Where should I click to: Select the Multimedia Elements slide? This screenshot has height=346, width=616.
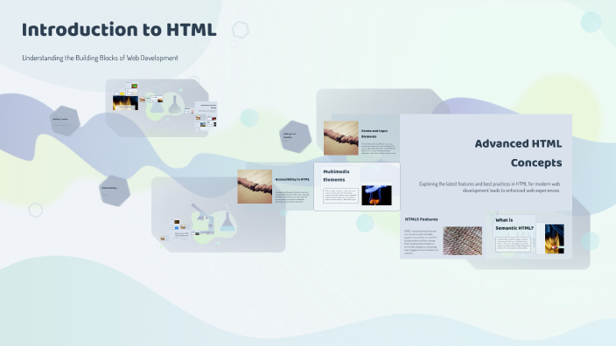(x=357, y=186)
